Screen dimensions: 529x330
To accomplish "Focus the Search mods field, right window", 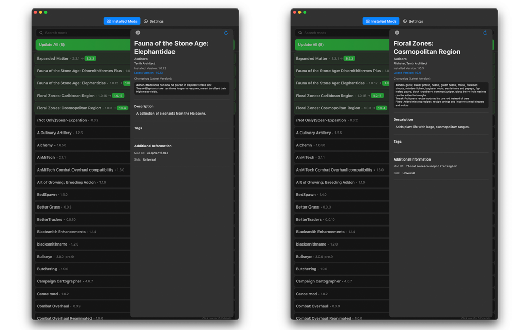I will (344, 33).
